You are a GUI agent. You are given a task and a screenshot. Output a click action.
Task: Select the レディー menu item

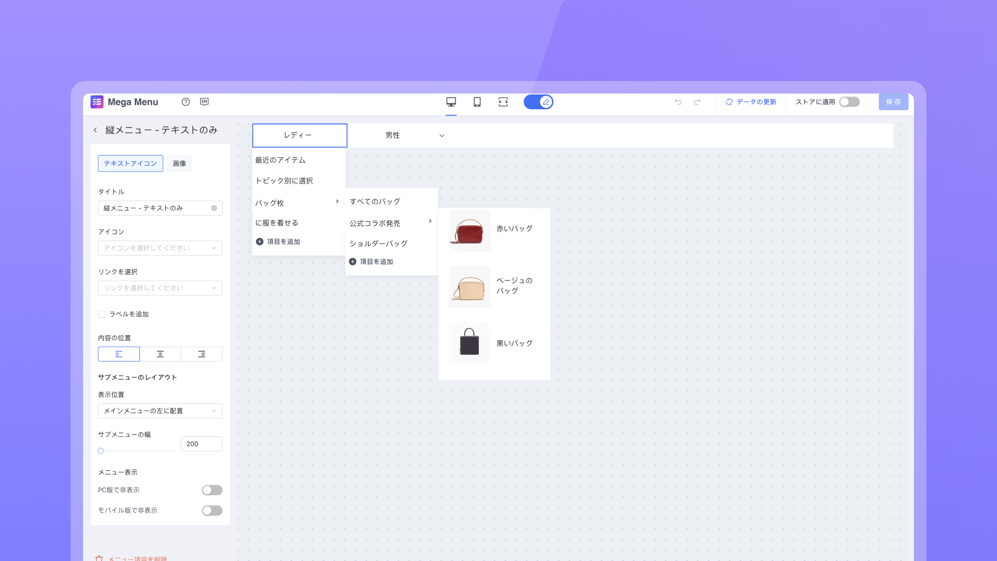pos(300,135)
